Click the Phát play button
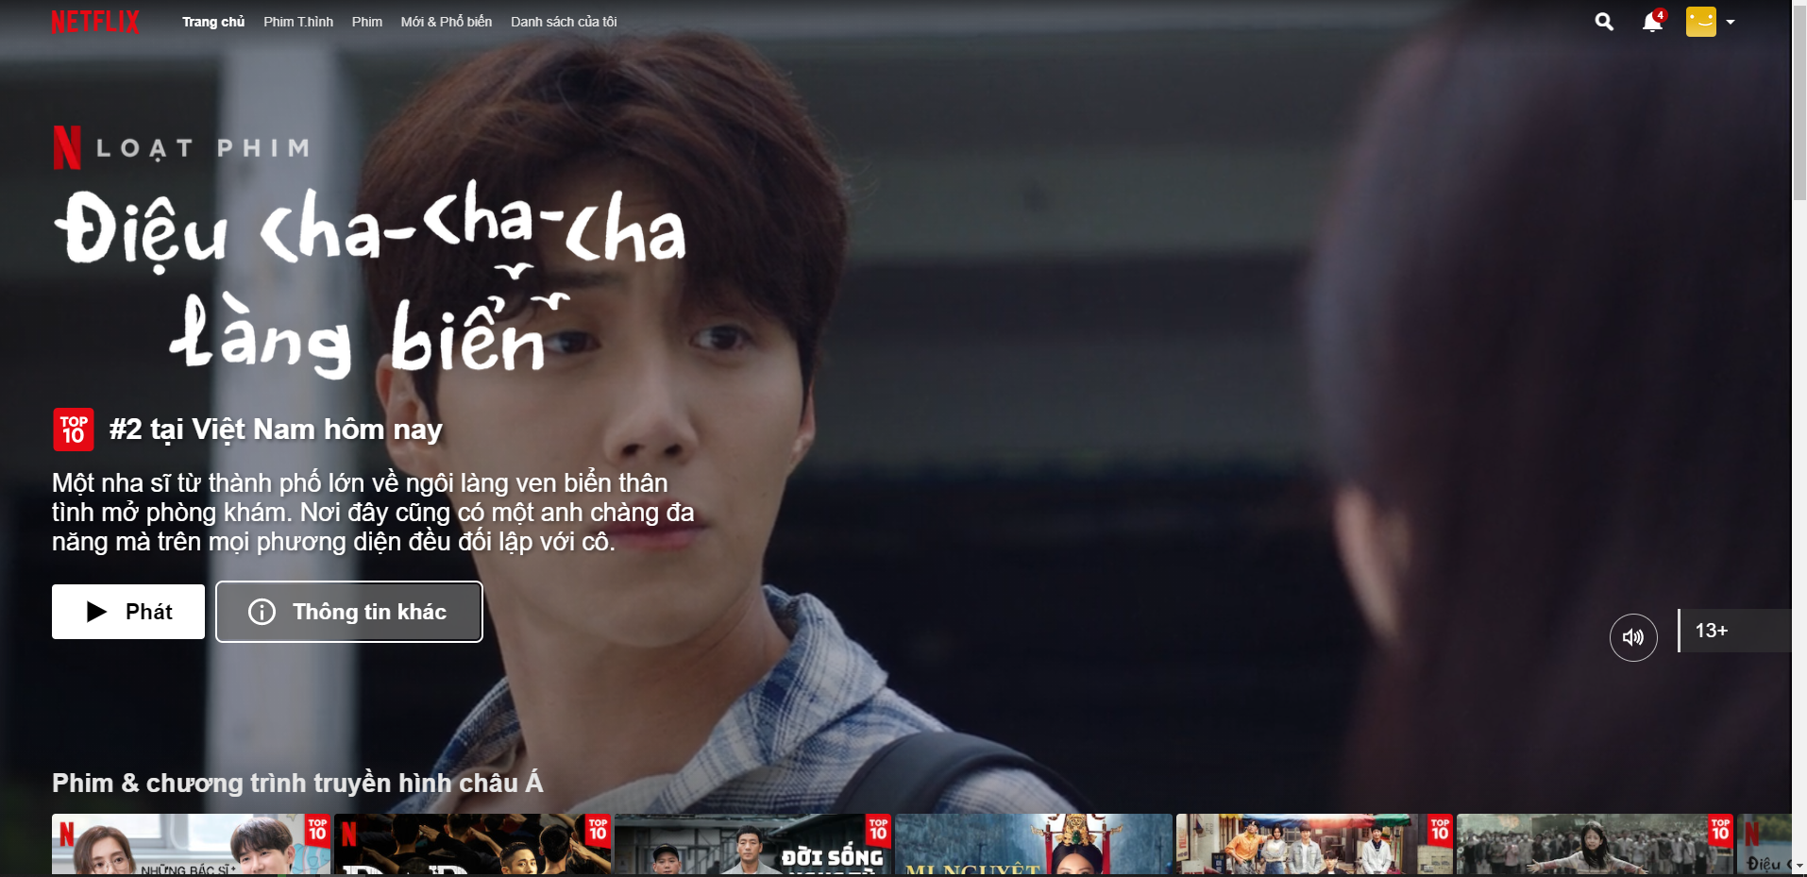1807x877 pixels. coord(128,612)
